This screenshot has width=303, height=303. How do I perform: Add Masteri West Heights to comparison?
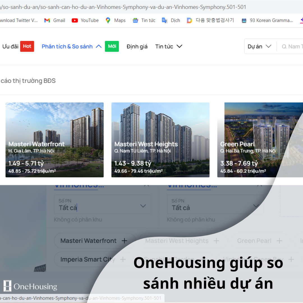183,241
